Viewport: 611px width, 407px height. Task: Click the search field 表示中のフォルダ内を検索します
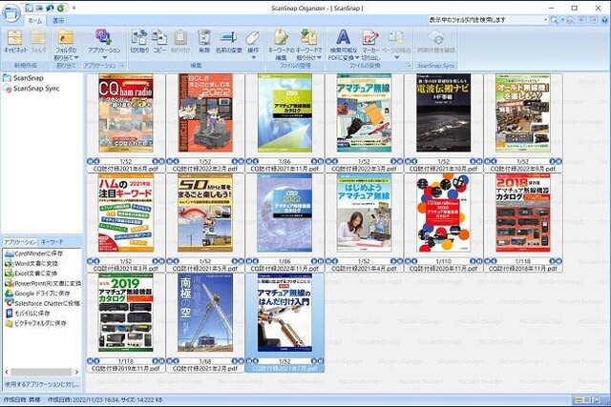[x=486, y=20]
